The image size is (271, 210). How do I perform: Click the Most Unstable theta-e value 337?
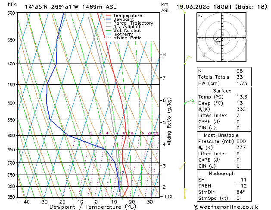tap(241, 147)
